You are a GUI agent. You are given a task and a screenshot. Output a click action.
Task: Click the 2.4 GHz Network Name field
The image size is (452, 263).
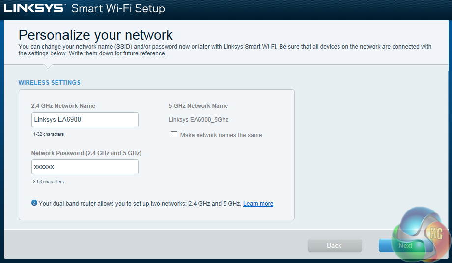click(85, 120)
